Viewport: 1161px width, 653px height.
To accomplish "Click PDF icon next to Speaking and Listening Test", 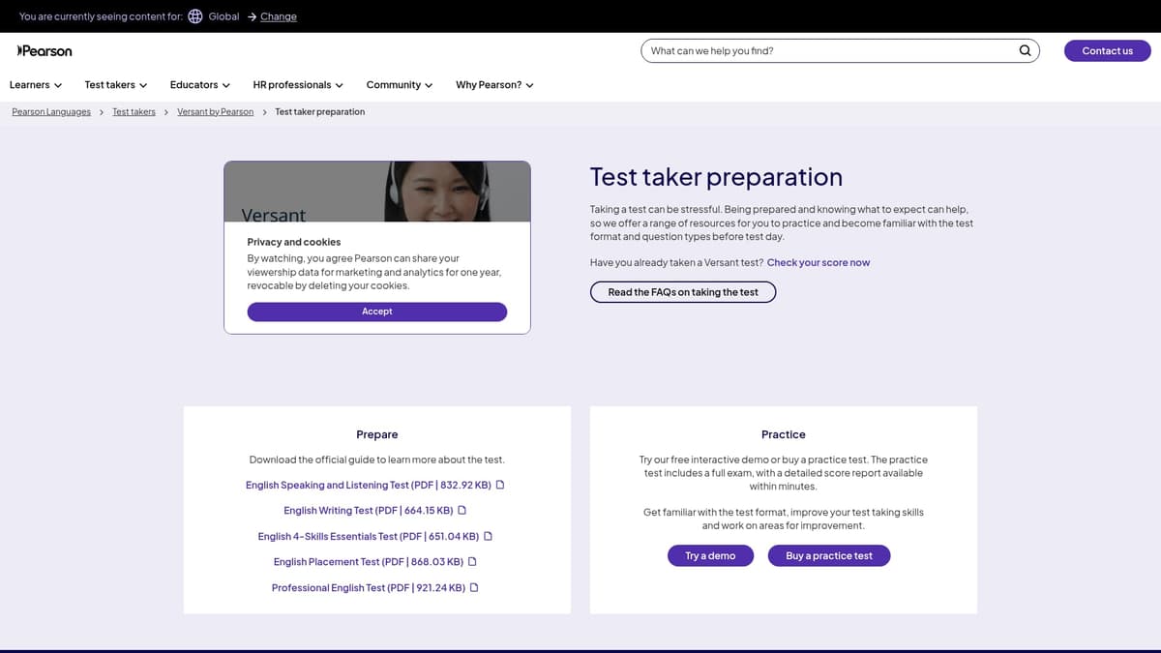I will (x=500, y=485).
